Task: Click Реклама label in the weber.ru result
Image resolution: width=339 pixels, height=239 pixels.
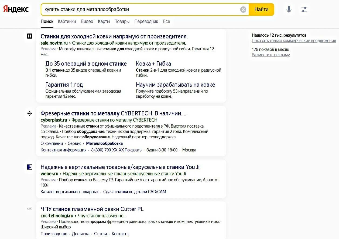Action: coord(49,180)
